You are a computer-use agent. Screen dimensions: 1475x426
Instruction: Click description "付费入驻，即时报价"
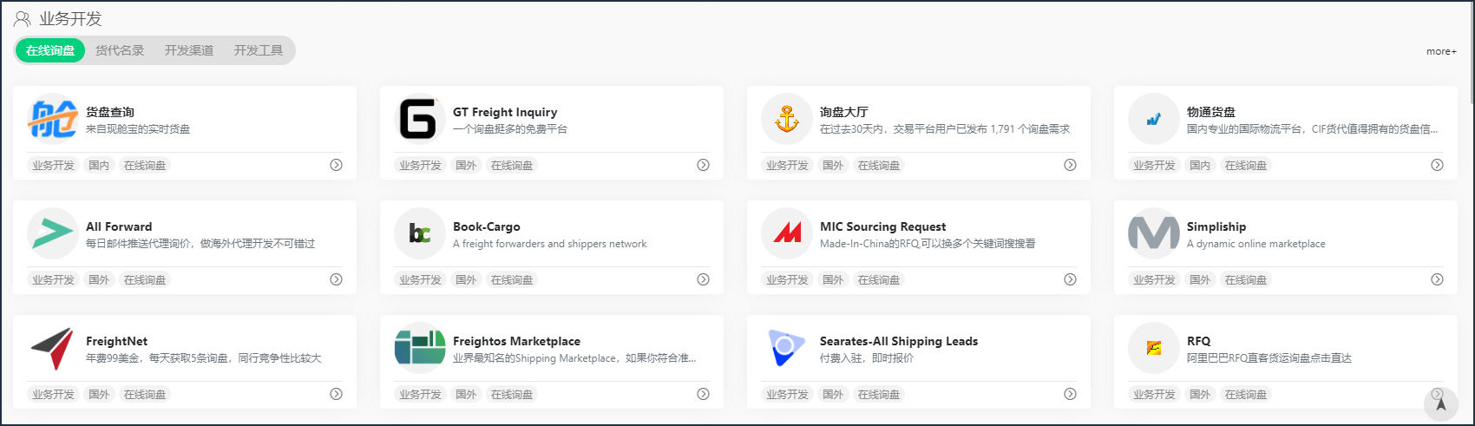867,358
